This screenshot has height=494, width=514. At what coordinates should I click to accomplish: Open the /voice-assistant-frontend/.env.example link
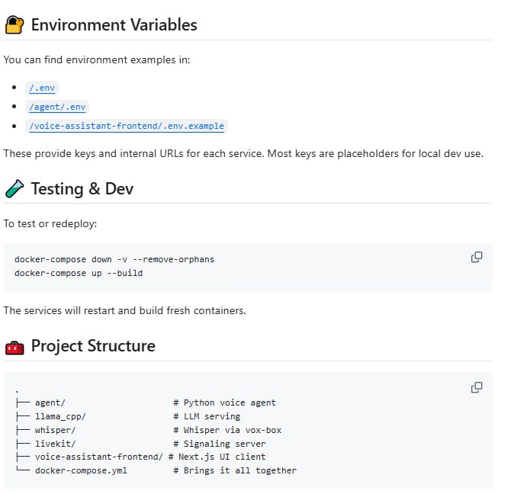(127, 126)
